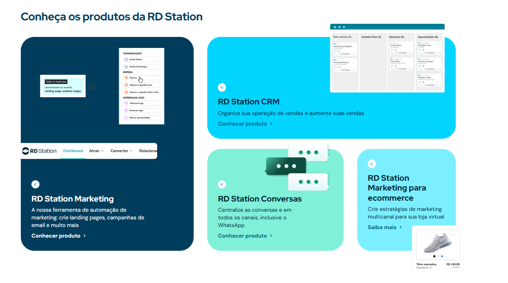
Task: Click the bottom white chat bubble with green dots
Action: click(x=308, y=182)
